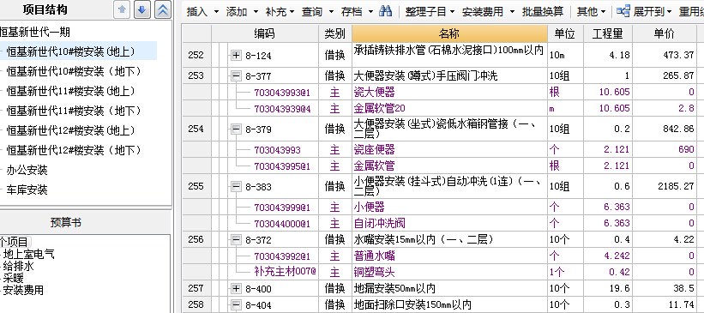The height and width of the screenshot is (313, 704).
Task: Click the move up arrow button
Action: tap(122, 10)
